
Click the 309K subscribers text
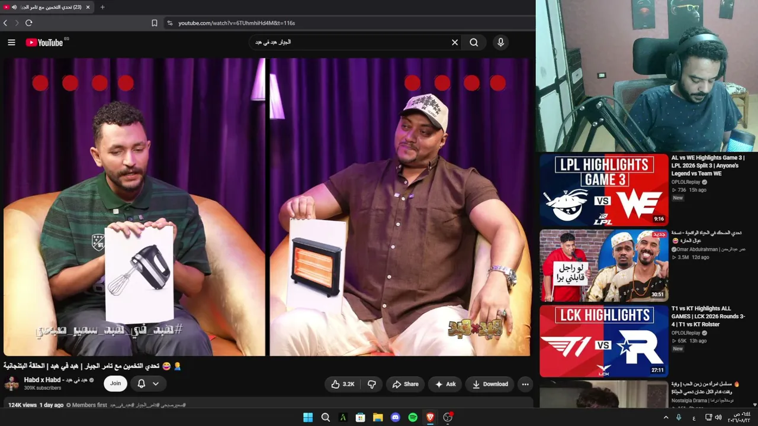[x=42, y=388]
